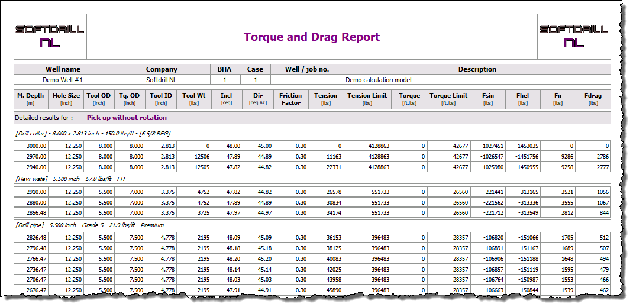Click the Tension Limit column header
633x307 pixels.
click(x=367, y=99)
